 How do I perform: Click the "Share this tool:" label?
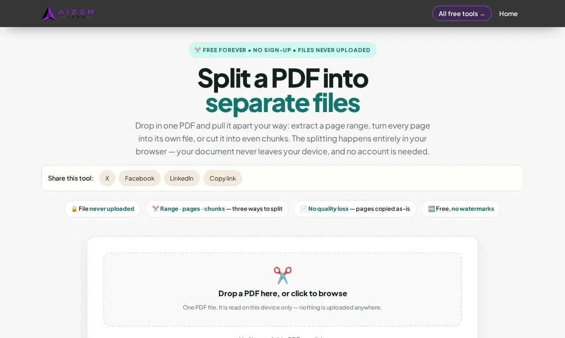pos(71,178)
